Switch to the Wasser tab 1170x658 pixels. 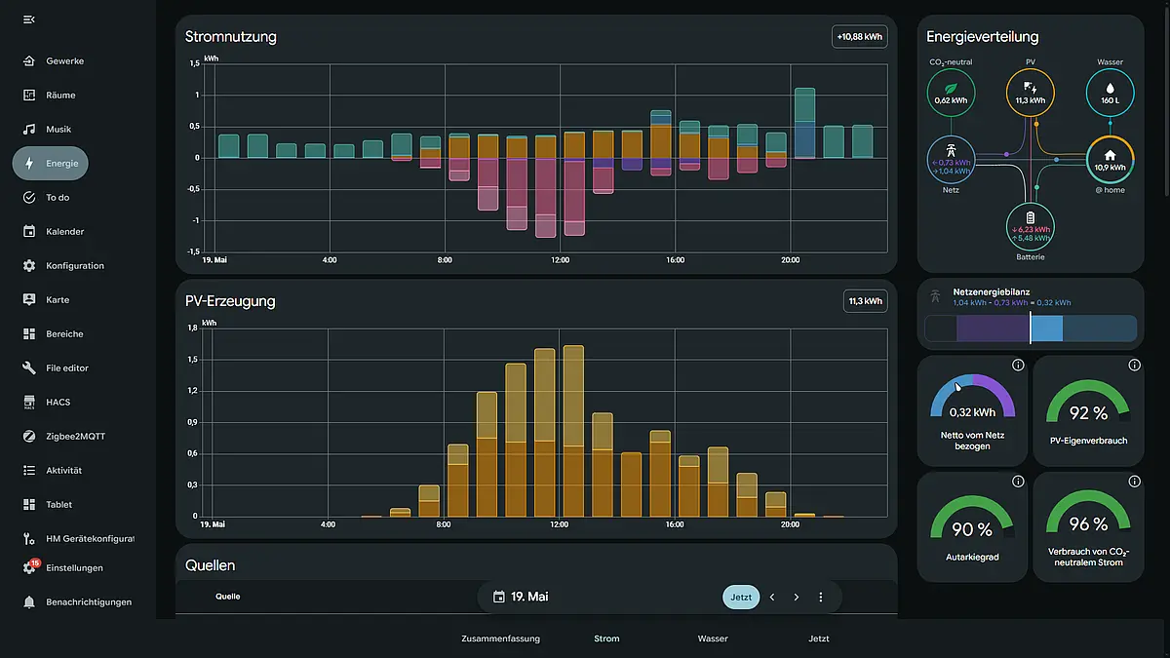pos(713,639)
